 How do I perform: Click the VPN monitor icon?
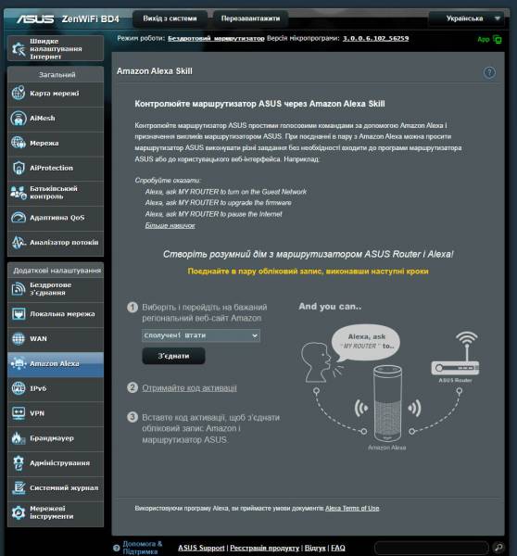tap(19, 413)
